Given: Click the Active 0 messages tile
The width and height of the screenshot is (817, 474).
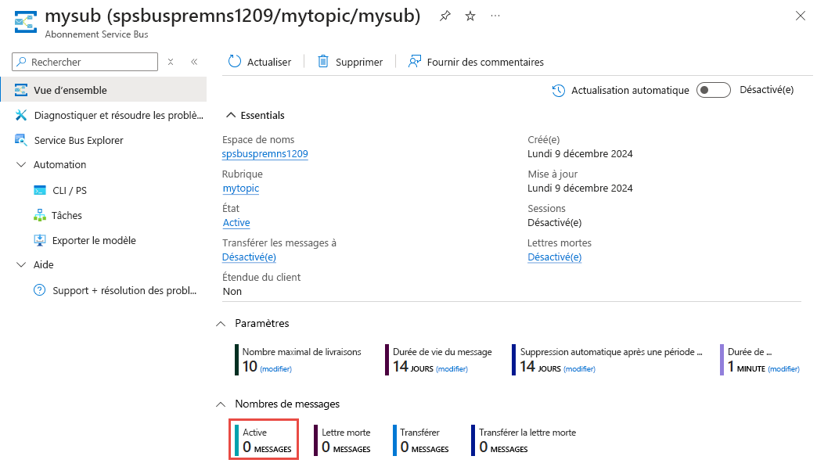Looking at the screenshot, I should coord(264,440).
